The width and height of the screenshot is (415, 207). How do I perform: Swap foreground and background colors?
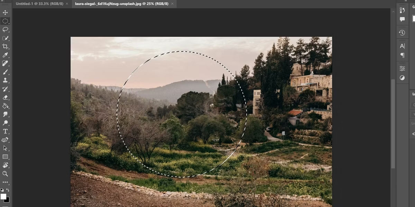click(x=8, y=190)
